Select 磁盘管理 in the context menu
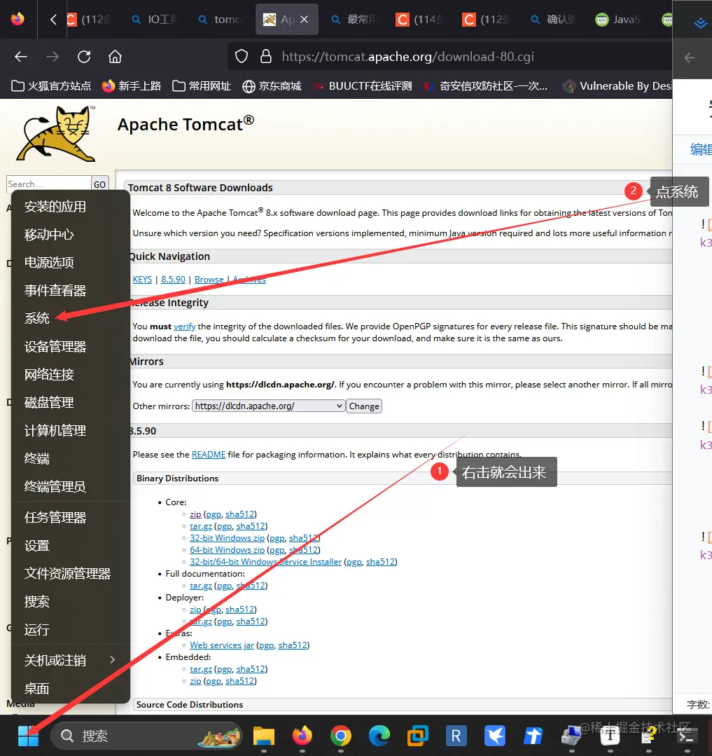 71,402
